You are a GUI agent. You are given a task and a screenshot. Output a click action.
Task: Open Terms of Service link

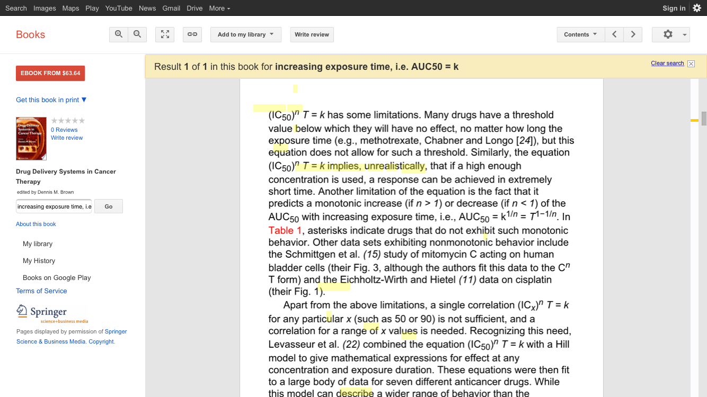click(x=41, y=291)
